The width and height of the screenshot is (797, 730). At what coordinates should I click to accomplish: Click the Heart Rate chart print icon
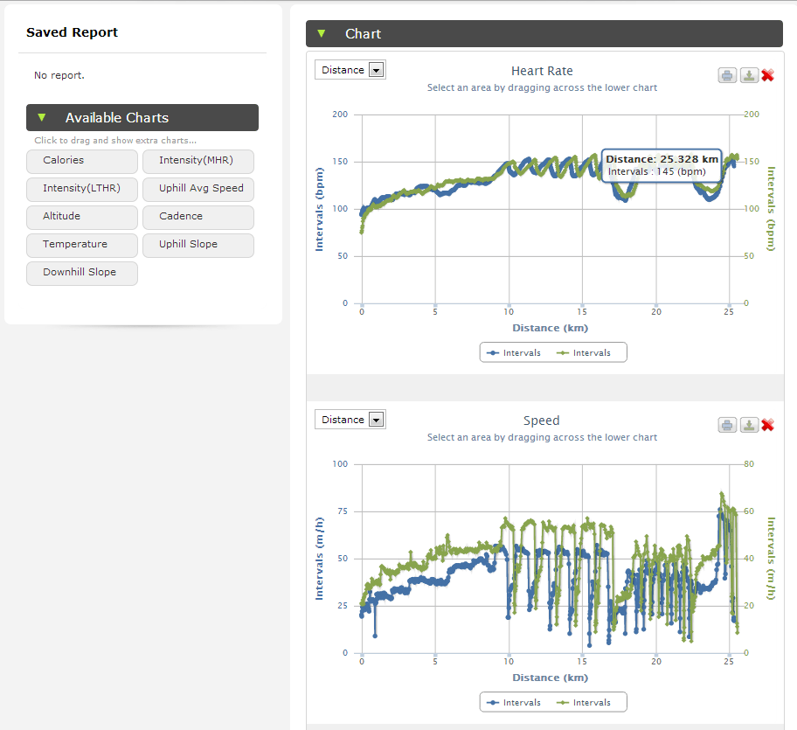coord(727,75)
